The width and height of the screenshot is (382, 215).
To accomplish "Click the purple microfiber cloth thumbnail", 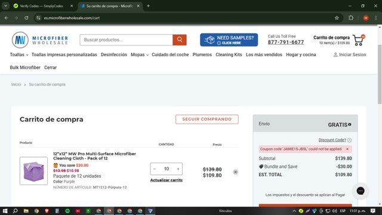I will (33, 171).
